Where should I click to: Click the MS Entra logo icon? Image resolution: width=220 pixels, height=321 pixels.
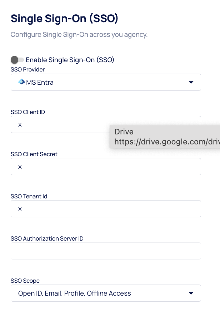point(21,82)
